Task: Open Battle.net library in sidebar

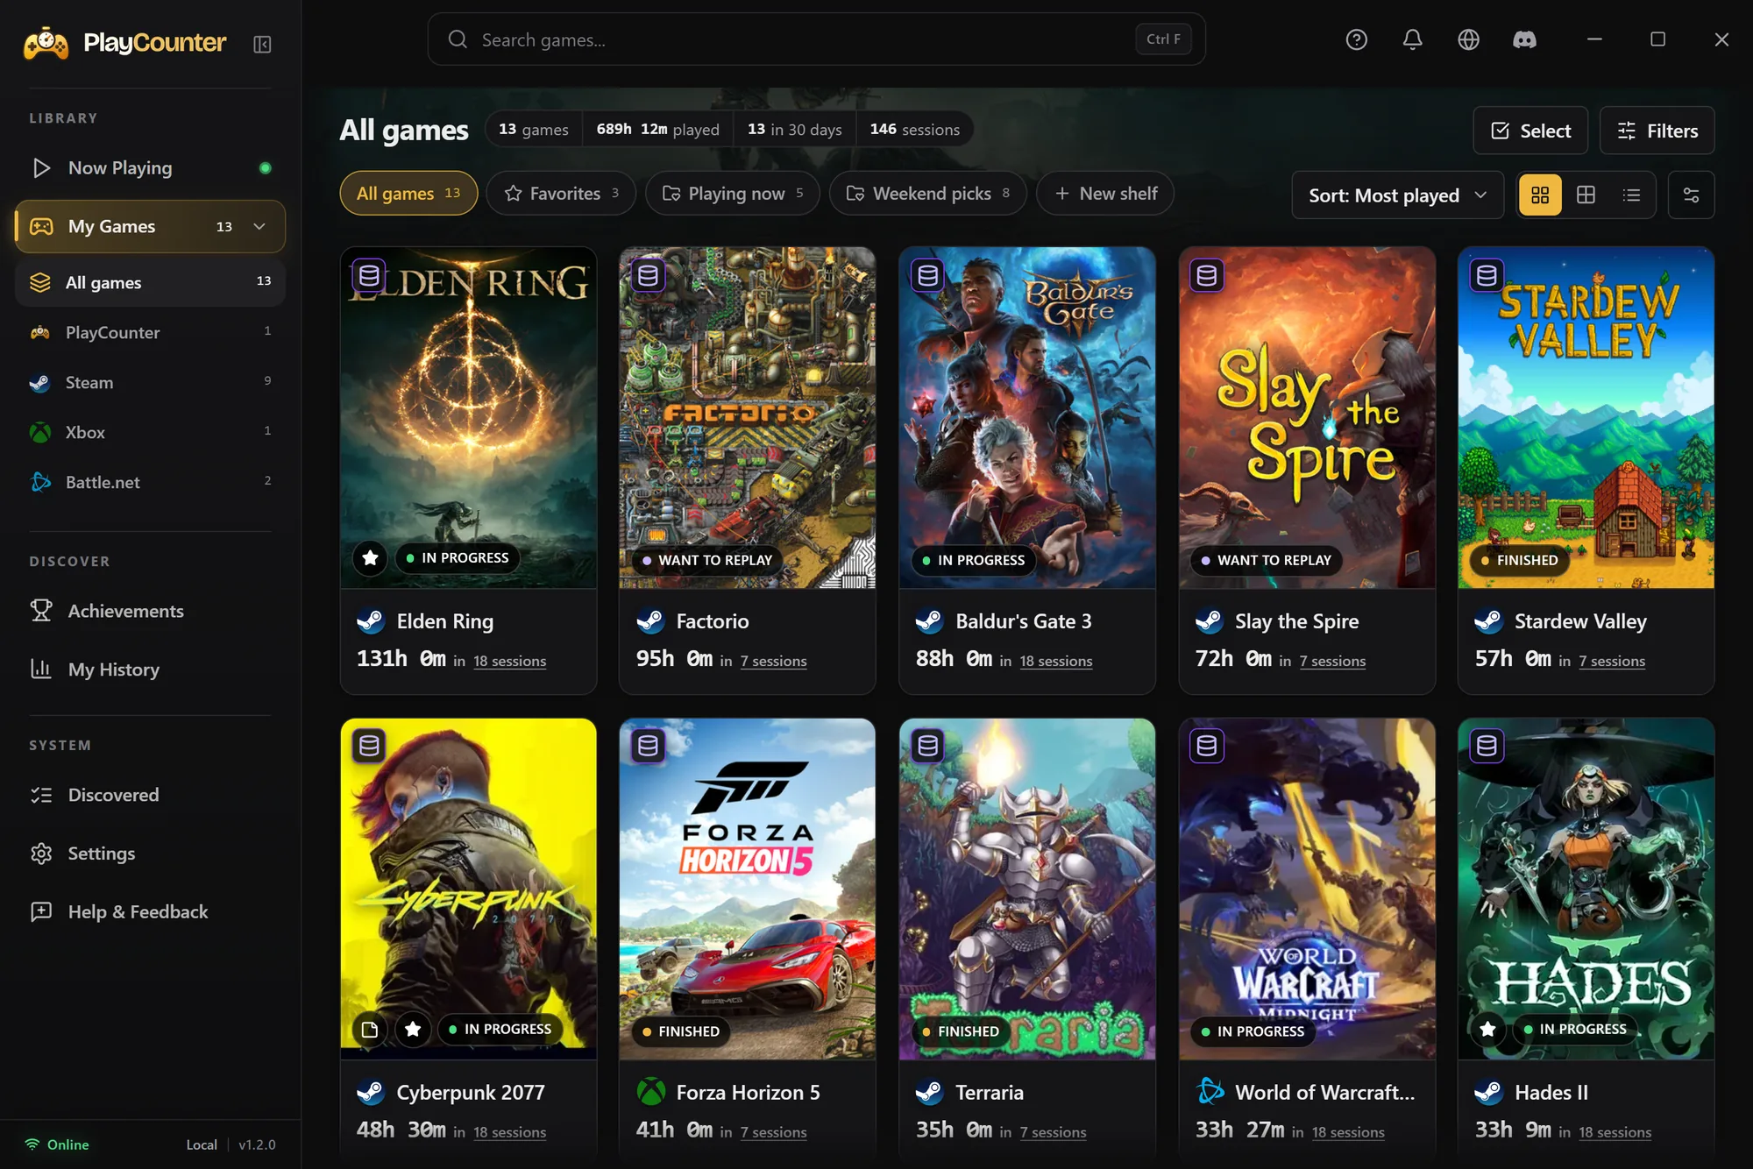Action: pos(150,482)
